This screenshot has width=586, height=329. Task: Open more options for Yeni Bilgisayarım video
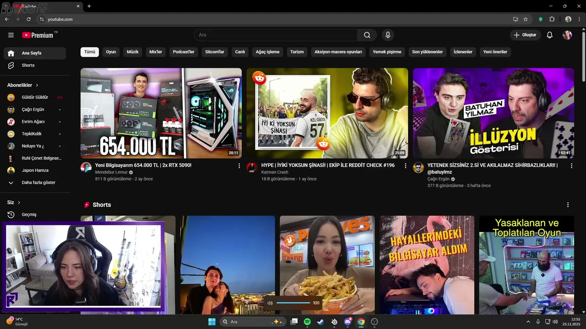239,166
